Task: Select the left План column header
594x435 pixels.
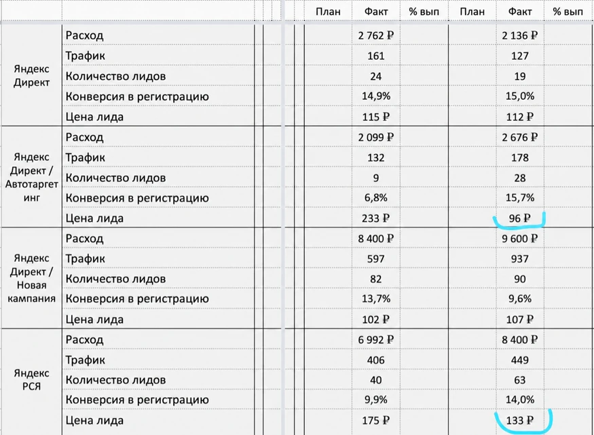Action: (x=328, y=12)
